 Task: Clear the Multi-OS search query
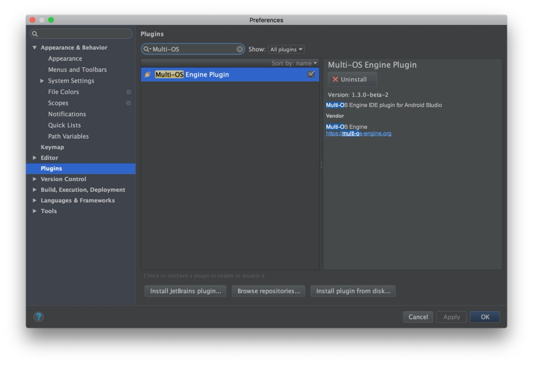(x=240, y=49)
